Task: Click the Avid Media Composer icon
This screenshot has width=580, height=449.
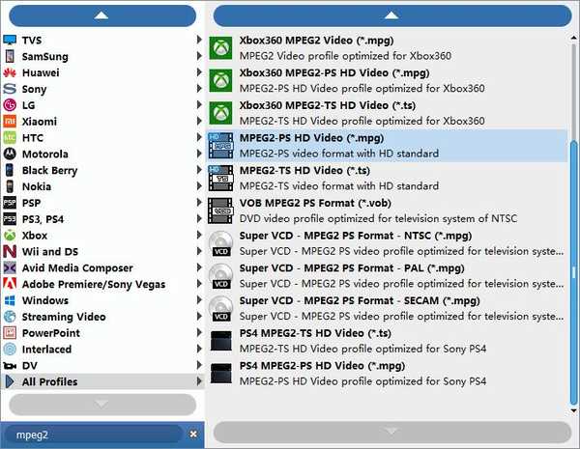Action: point(10,267)
